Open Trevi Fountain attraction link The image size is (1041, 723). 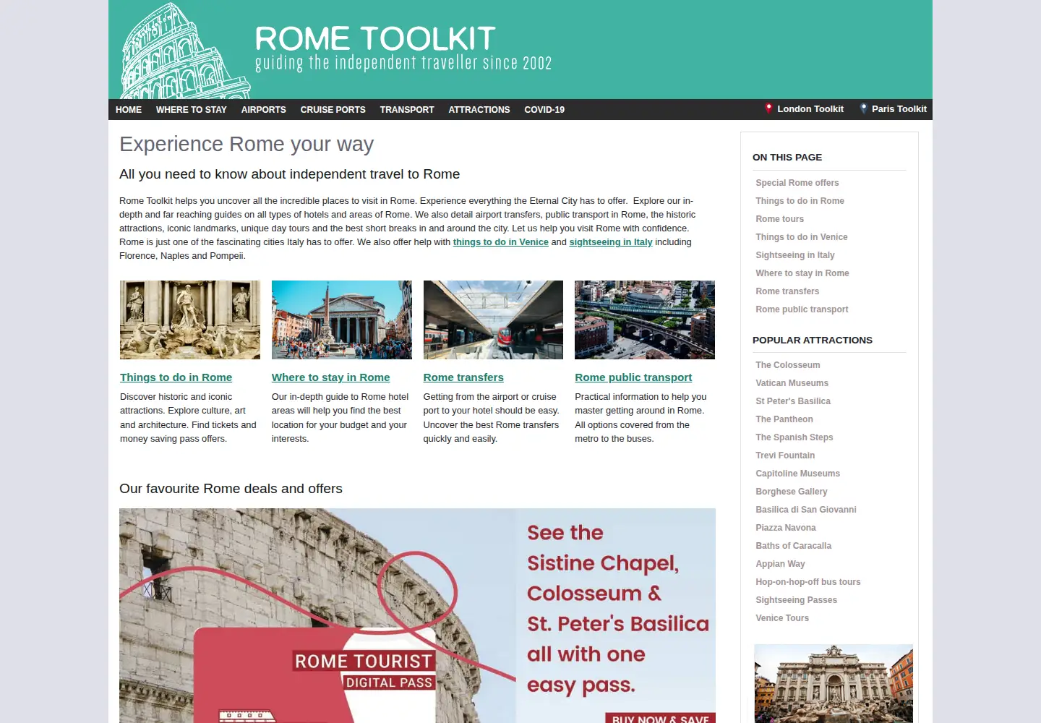point(785,455)
